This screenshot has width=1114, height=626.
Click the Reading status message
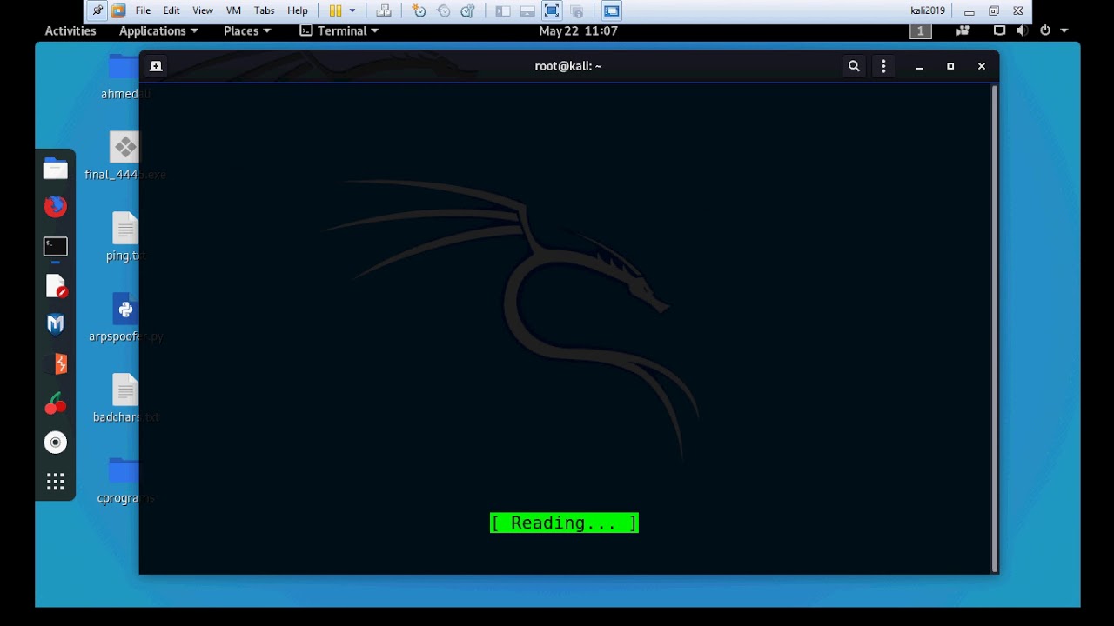564,523
